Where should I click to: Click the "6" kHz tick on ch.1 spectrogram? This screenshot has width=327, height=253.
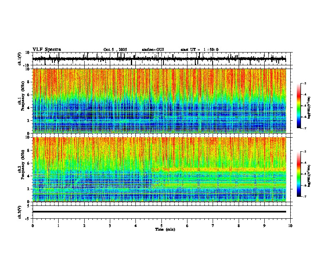(28, 95)
